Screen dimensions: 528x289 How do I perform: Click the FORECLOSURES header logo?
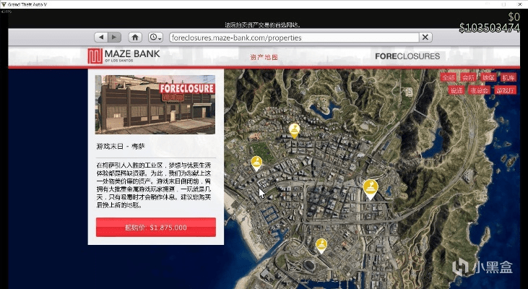[x=407, y=56]
